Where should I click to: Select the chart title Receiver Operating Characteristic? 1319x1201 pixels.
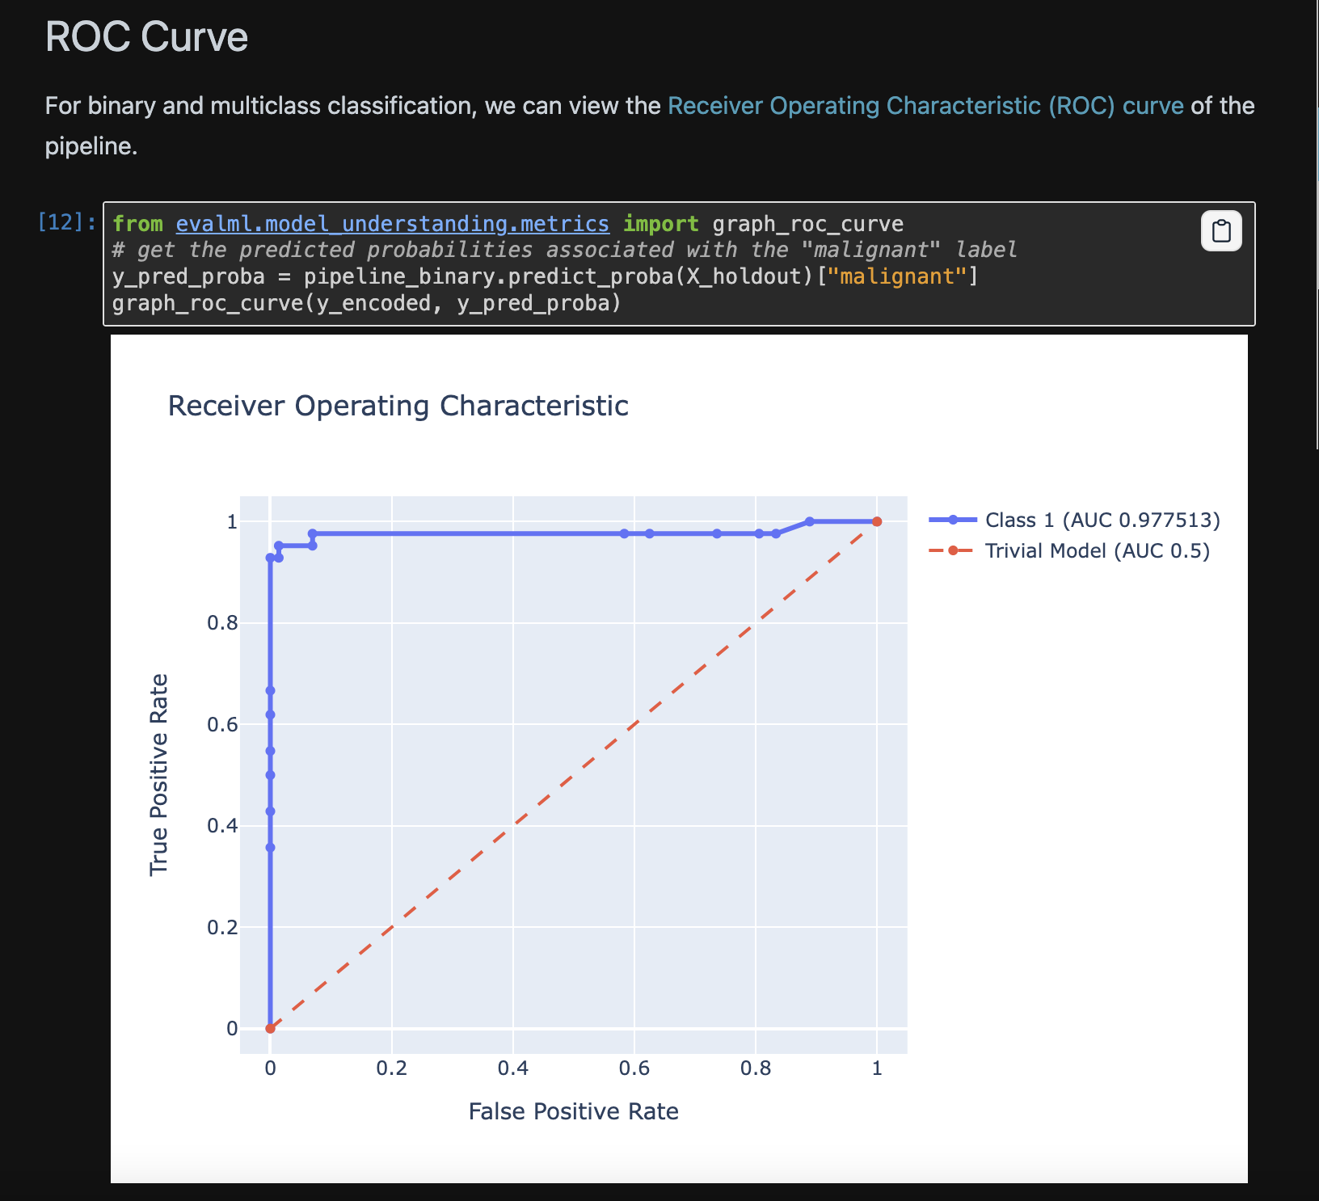(x=398, y=406)
